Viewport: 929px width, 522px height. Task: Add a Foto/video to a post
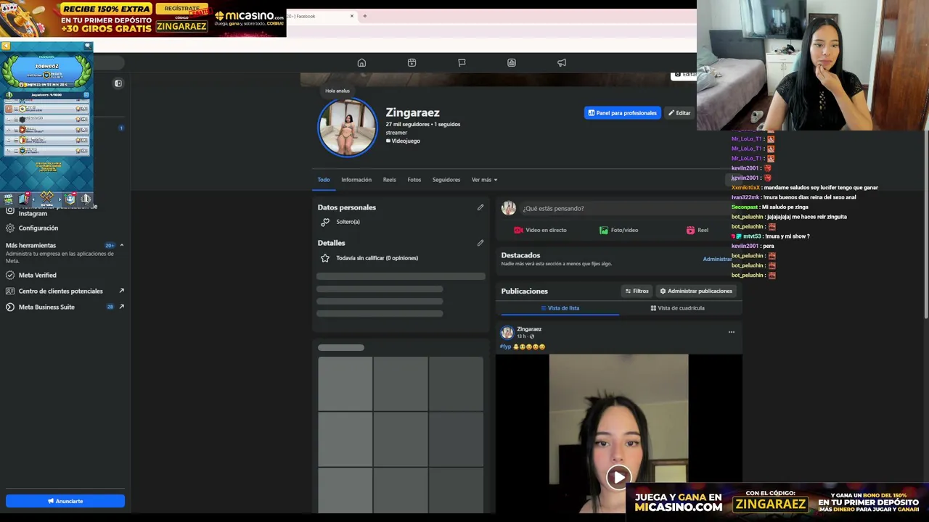coord(618,231)
